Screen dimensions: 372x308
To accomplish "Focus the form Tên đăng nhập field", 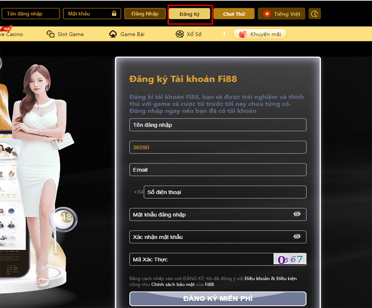I will pyautogui.click(x=218, y=125).
